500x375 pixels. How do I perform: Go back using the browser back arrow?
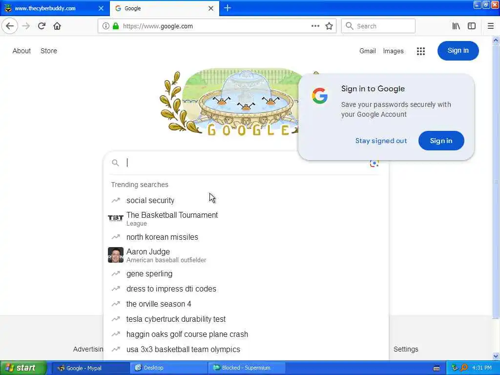pyautogui.click(x=10, y=26)
